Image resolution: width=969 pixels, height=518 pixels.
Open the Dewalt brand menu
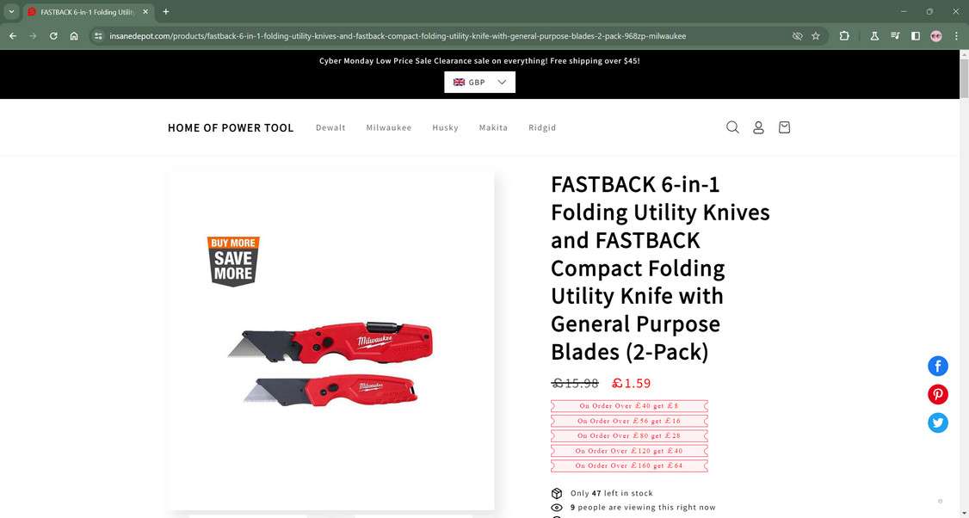click(330, 127)
